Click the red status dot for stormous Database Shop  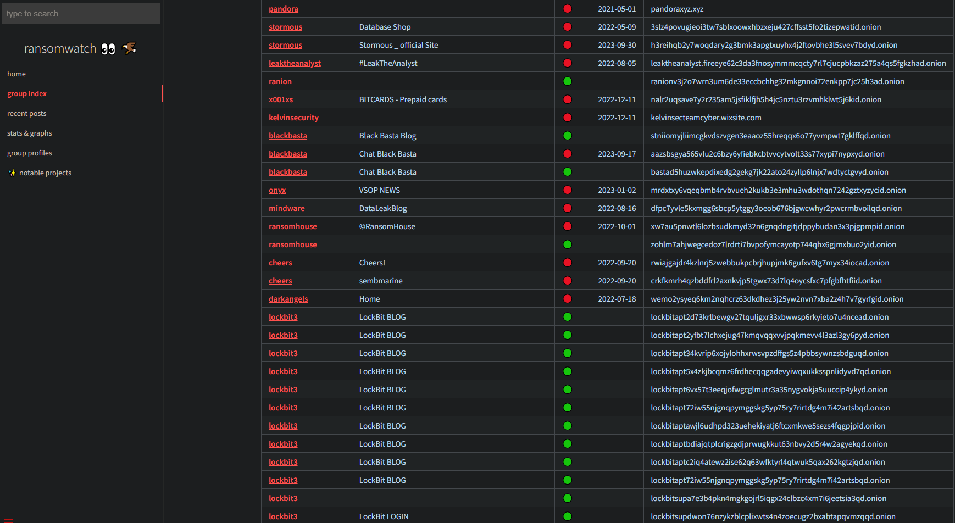click(568, 27)
